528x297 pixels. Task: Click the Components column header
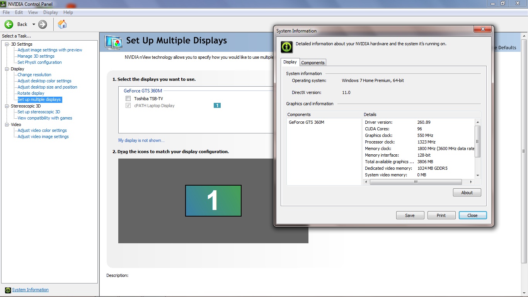pos(324,114)
